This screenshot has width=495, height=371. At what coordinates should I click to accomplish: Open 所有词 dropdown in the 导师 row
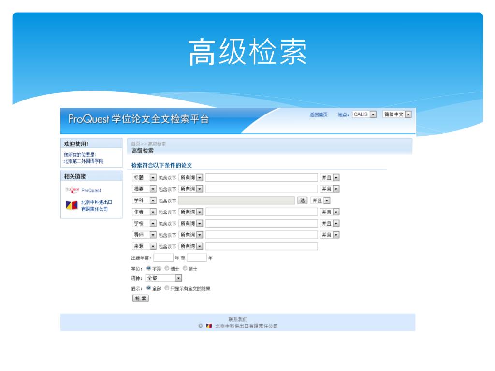(x=191, y=235)
